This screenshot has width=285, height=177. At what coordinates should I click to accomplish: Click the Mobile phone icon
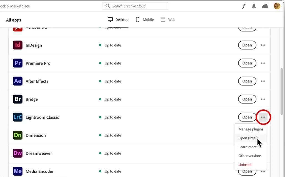[x=138, y=20]
